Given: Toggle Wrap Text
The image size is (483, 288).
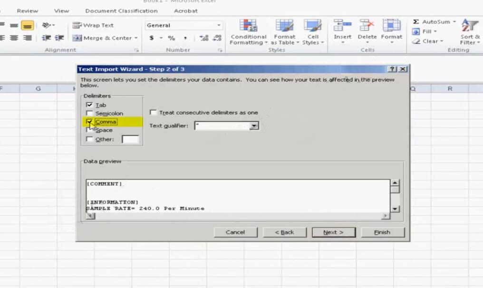Looking at the screenshot, I should click(x=93, y=25).
